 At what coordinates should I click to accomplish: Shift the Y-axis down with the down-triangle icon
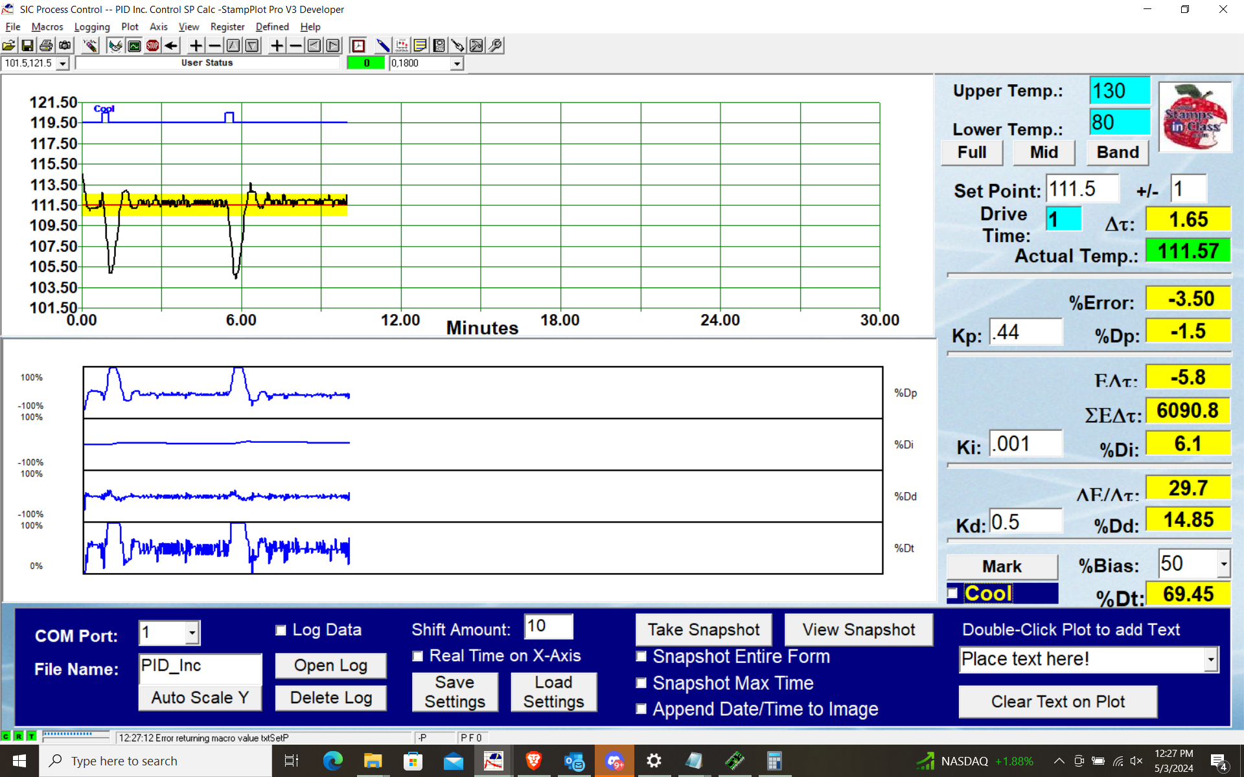coord(252,45)
